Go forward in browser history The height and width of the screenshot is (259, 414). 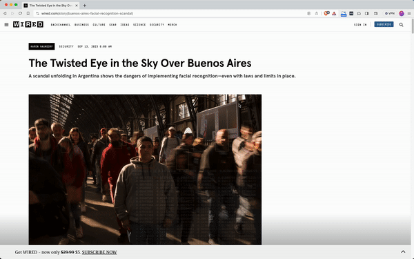[x=12, y=14]
